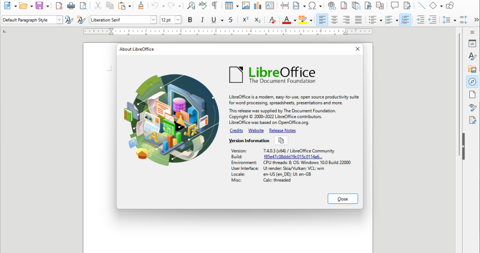480x253 pixels.
Task: Open the sidebar settings menu
Action: pyautogui.click(x=472, y=32)
